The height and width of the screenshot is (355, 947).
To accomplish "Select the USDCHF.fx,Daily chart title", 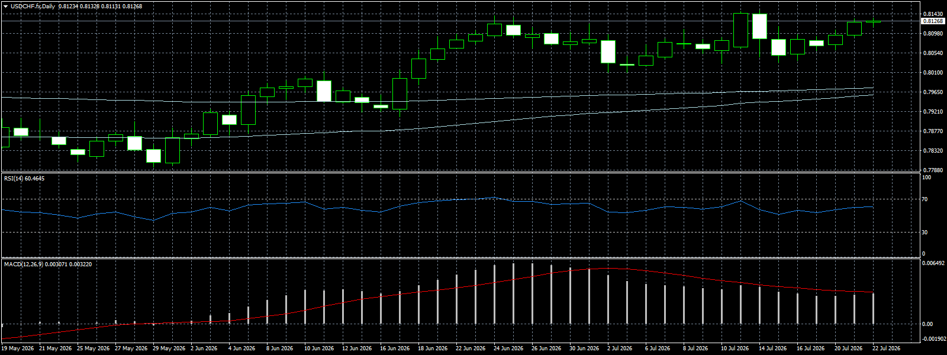I will pos(33,6).
